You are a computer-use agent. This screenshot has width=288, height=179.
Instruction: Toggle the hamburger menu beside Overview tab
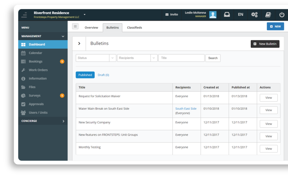75,26
